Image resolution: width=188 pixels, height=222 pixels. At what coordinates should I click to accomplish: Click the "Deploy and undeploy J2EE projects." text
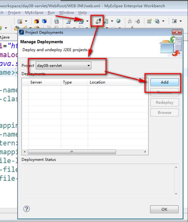(x=55, y=50)
